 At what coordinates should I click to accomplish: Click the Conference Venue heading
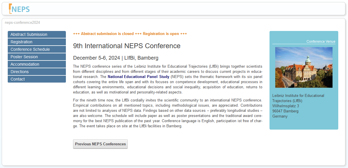coord(321,42)
